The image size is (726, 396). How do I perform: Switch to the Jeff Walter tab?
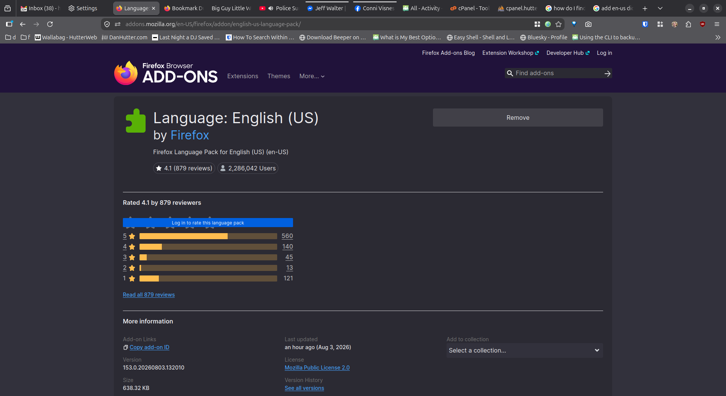[x=327, y=8]
